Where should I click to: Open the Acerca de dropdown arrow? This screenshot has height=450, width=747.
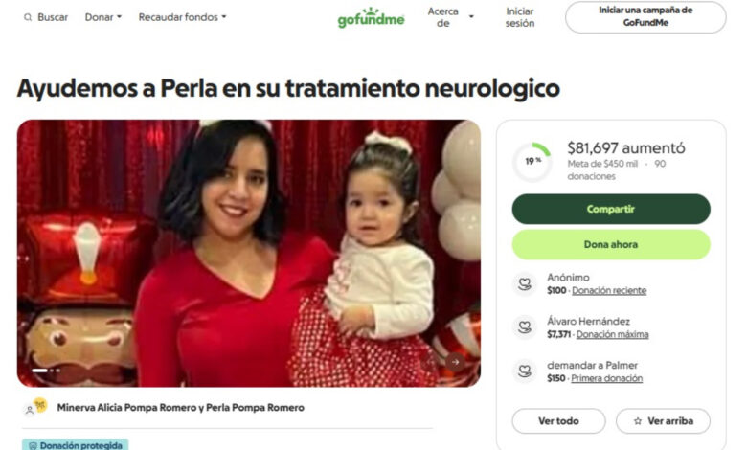(x=471, y=17)
